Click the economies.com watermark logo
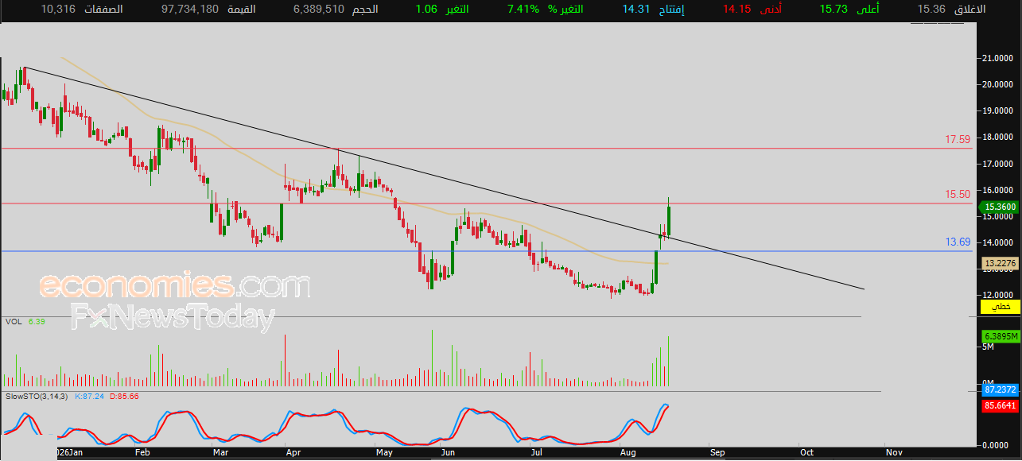The image size is (1022, 461). point(174,285)
